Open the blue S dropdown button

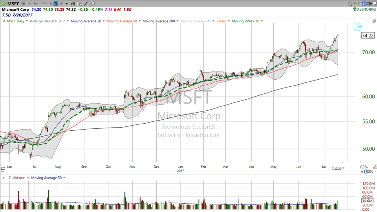[x=364, y=4]
